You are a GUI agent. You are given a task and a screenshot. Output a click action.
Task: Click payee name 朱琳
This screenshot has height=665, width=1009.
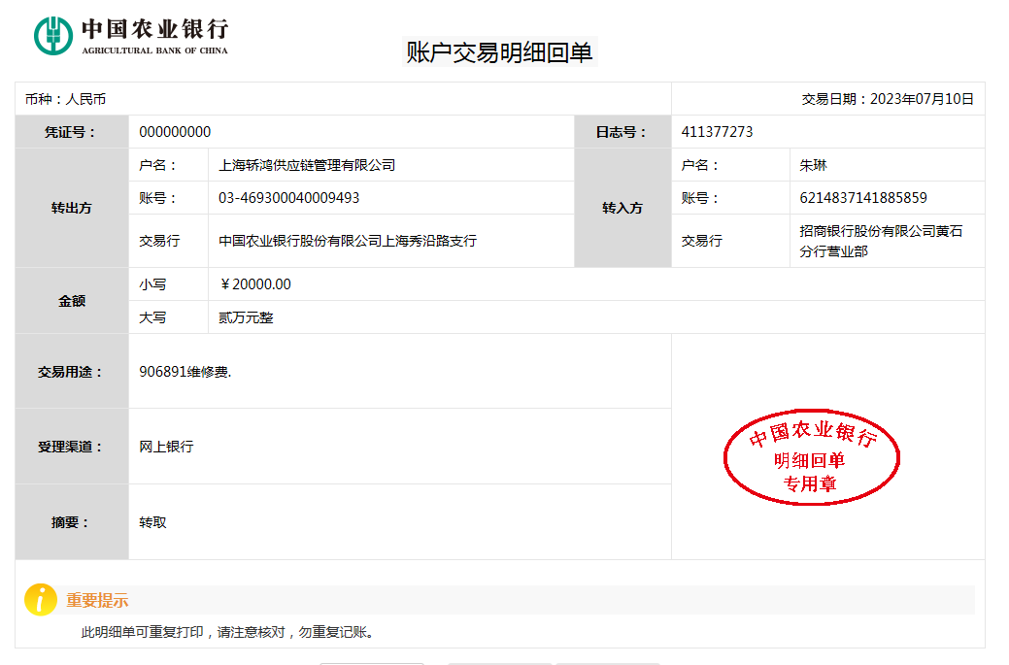(x=813, y=165)
